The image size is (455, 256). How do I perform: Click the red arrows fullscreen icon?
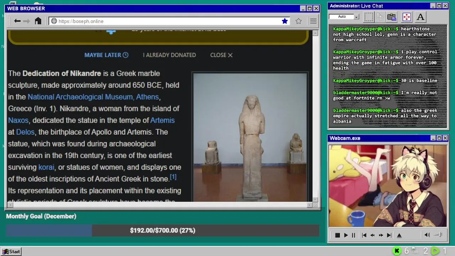click(x=406, y=17)
